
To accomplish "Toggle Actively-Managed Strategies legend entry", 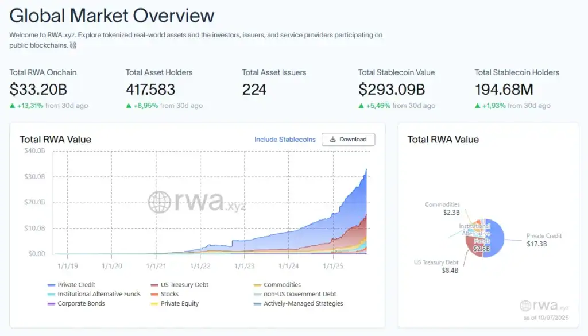I will (303, 303).
